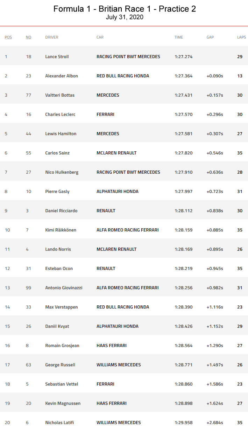
Task: Click the POS column header
Action: click(x=8, y=37)
